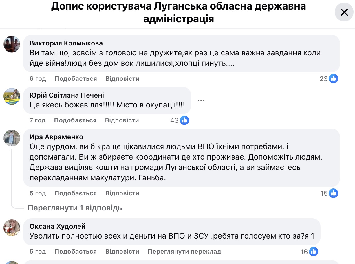Open Виктория Колмыкова's name link
Viewport: 355px width, 264px height.
pos(66,43)
